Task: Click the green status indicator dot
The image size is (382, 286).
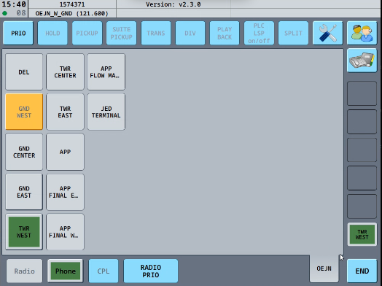Action: [4, 13]
